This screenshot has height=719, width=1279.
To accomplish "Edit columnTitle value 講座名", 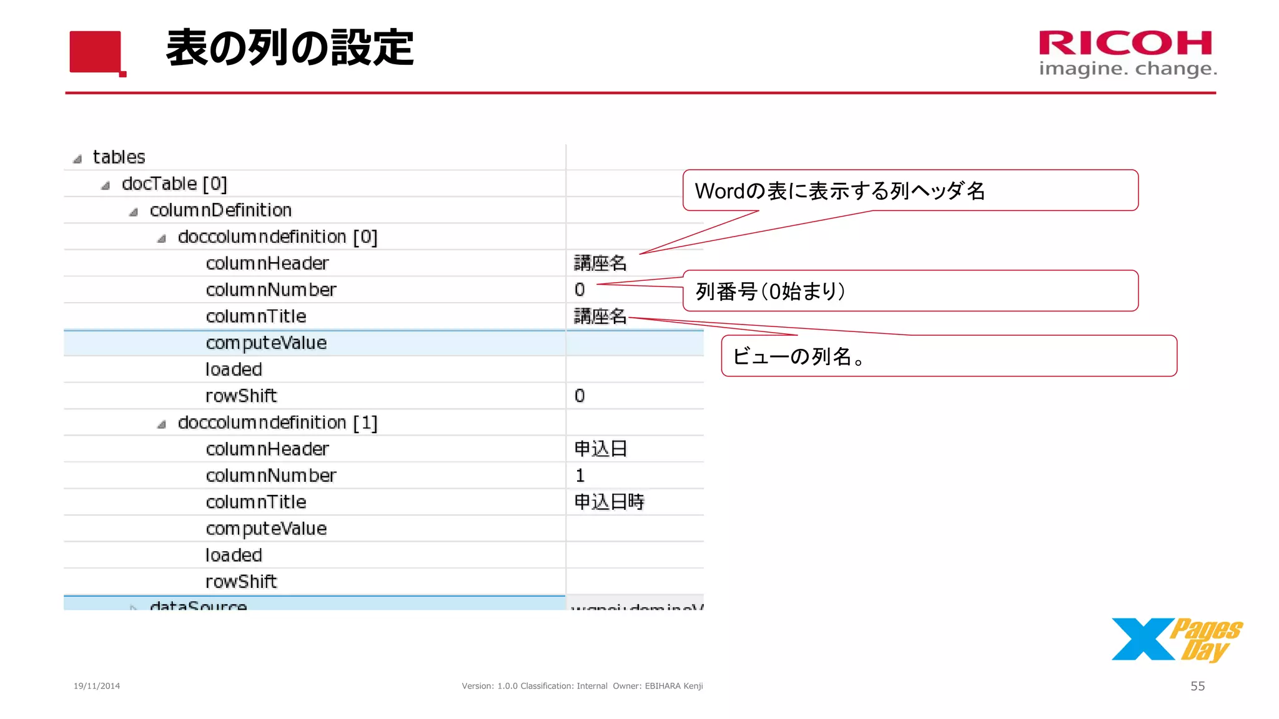I will [600, 316].
